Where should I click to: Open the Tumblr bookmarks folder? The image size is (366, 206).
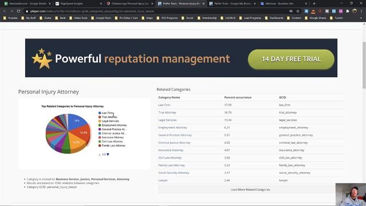coord(336,18)
